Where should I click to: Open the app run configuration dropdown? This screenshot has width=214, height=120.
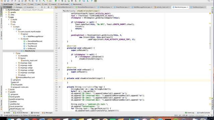pos(49,1)
